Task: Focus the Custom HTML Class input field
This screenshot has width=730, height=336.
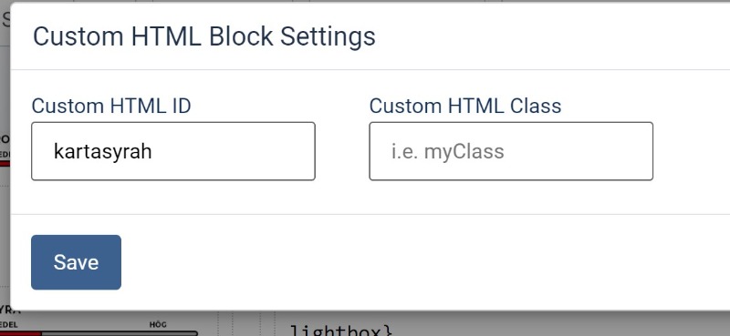Action: coord(511,151)
